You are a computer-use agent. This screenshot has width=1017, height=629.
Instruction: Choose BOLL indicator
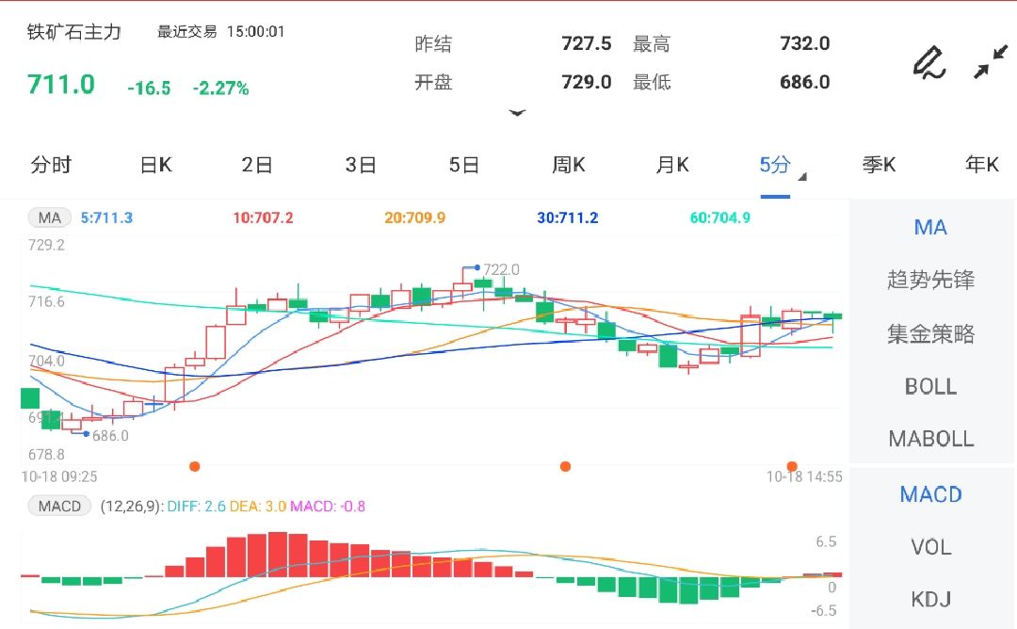pyautogui.click(x=930, y=386)
